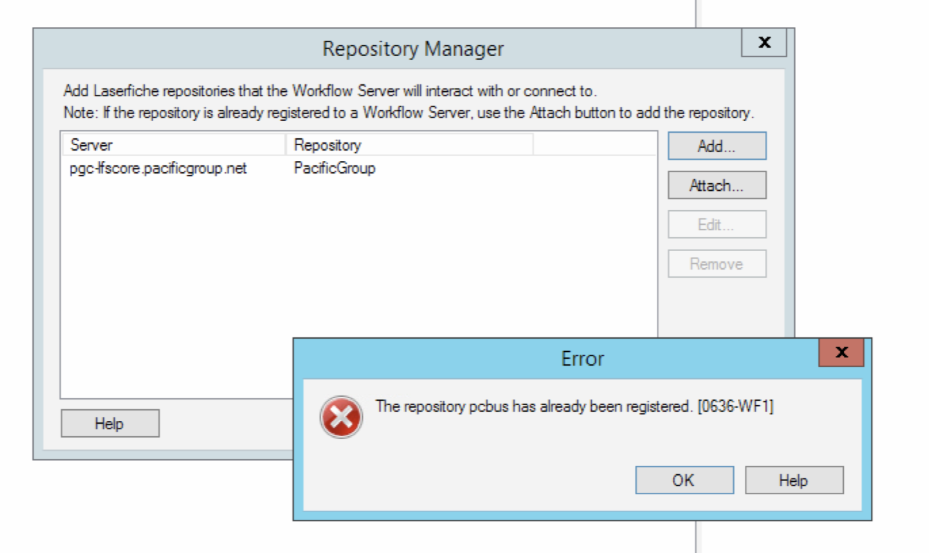Viewport: 929px width, 553px height.
Task: Click the Error dialog title bar
Action: click(x=554, y=358)
